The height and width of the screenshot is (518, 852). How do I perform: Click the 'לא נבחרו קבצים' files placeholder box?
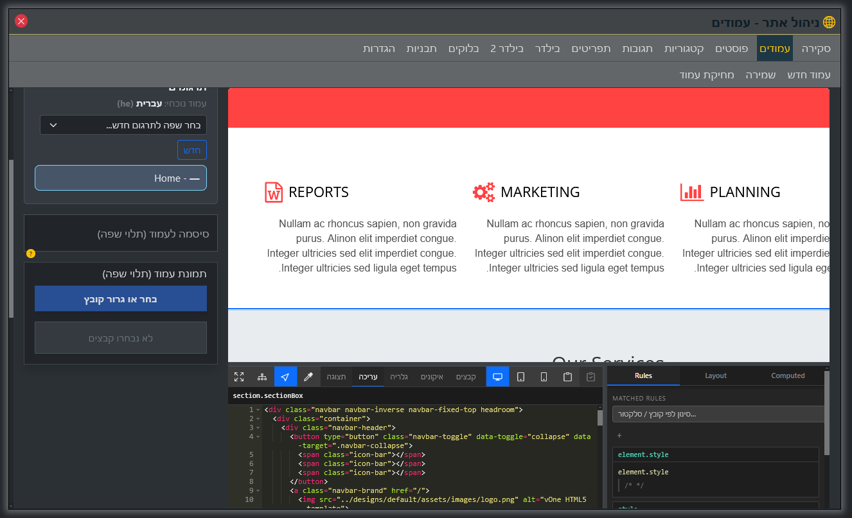coord(121,338)
